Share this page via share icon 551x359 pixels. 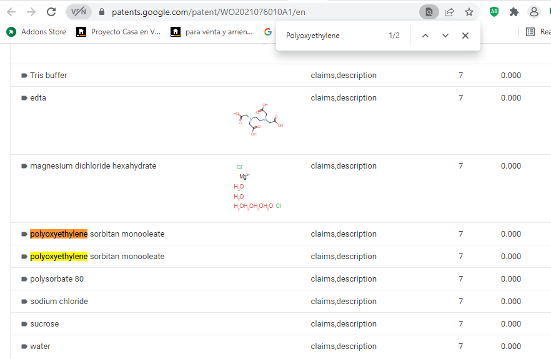pos(449,12)
